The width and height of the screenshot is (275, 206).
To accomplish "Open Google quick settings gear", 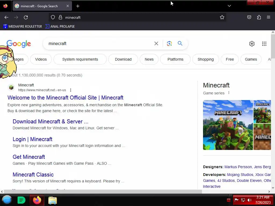I will [252, 44].
